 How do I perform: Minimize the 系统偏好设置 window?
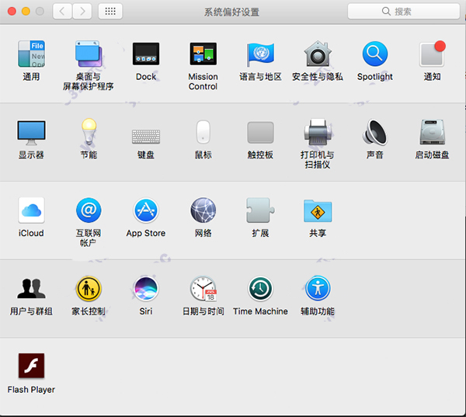click(x=26, y=12)
